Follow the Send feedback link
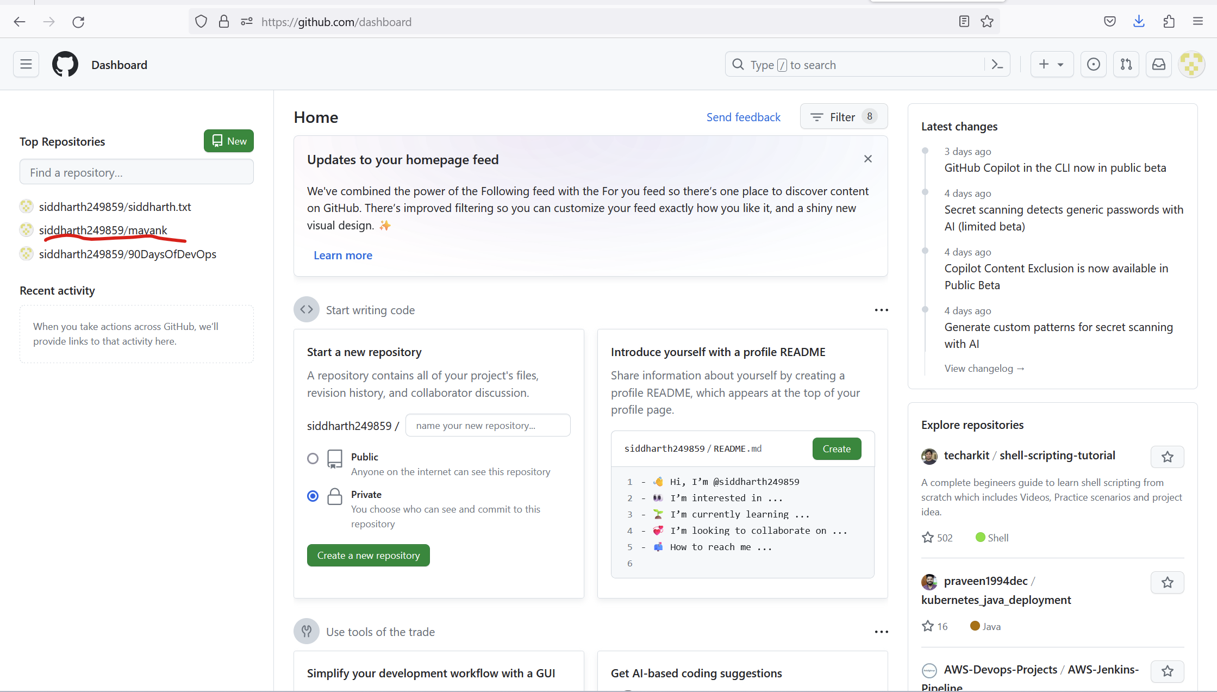The image size is (1217, 692). [x=743, y=117]
